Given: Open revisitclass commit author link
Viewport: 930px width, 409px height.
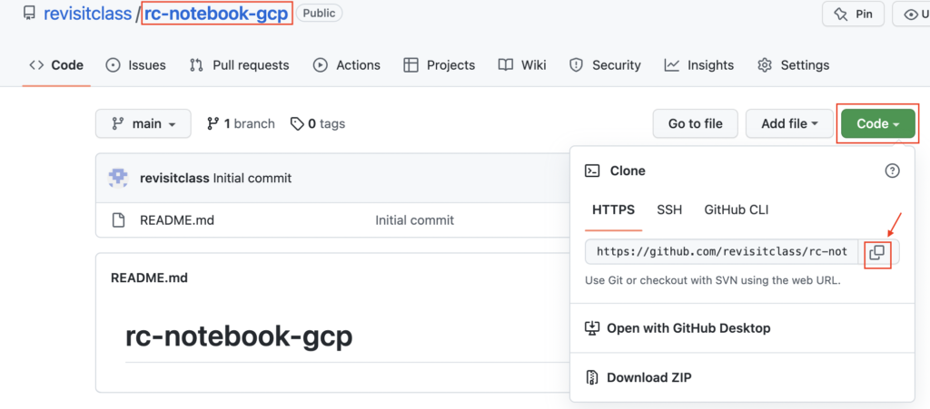Looking at the screenshot, I should 174,178.
